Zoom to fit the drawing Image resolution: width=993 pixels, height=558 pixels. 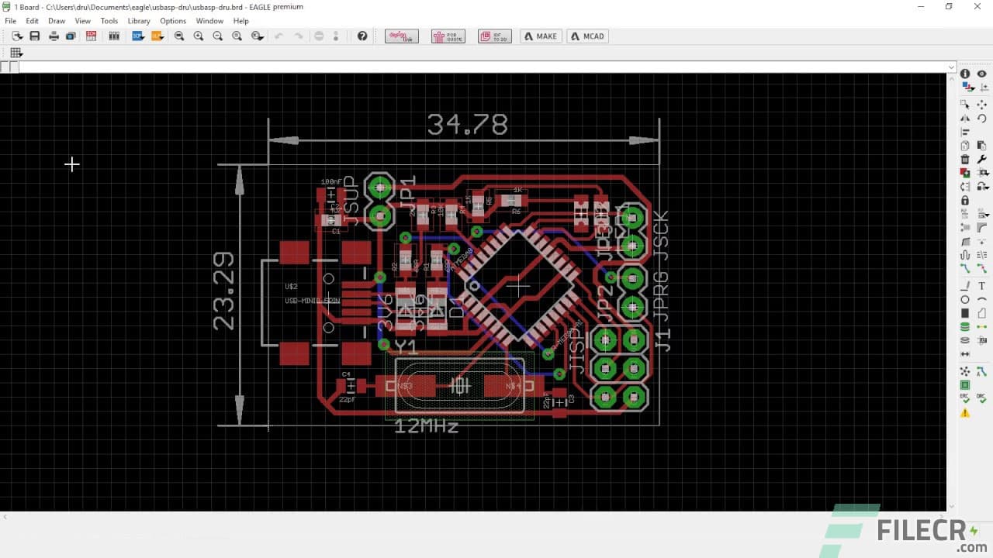point(177,36)
